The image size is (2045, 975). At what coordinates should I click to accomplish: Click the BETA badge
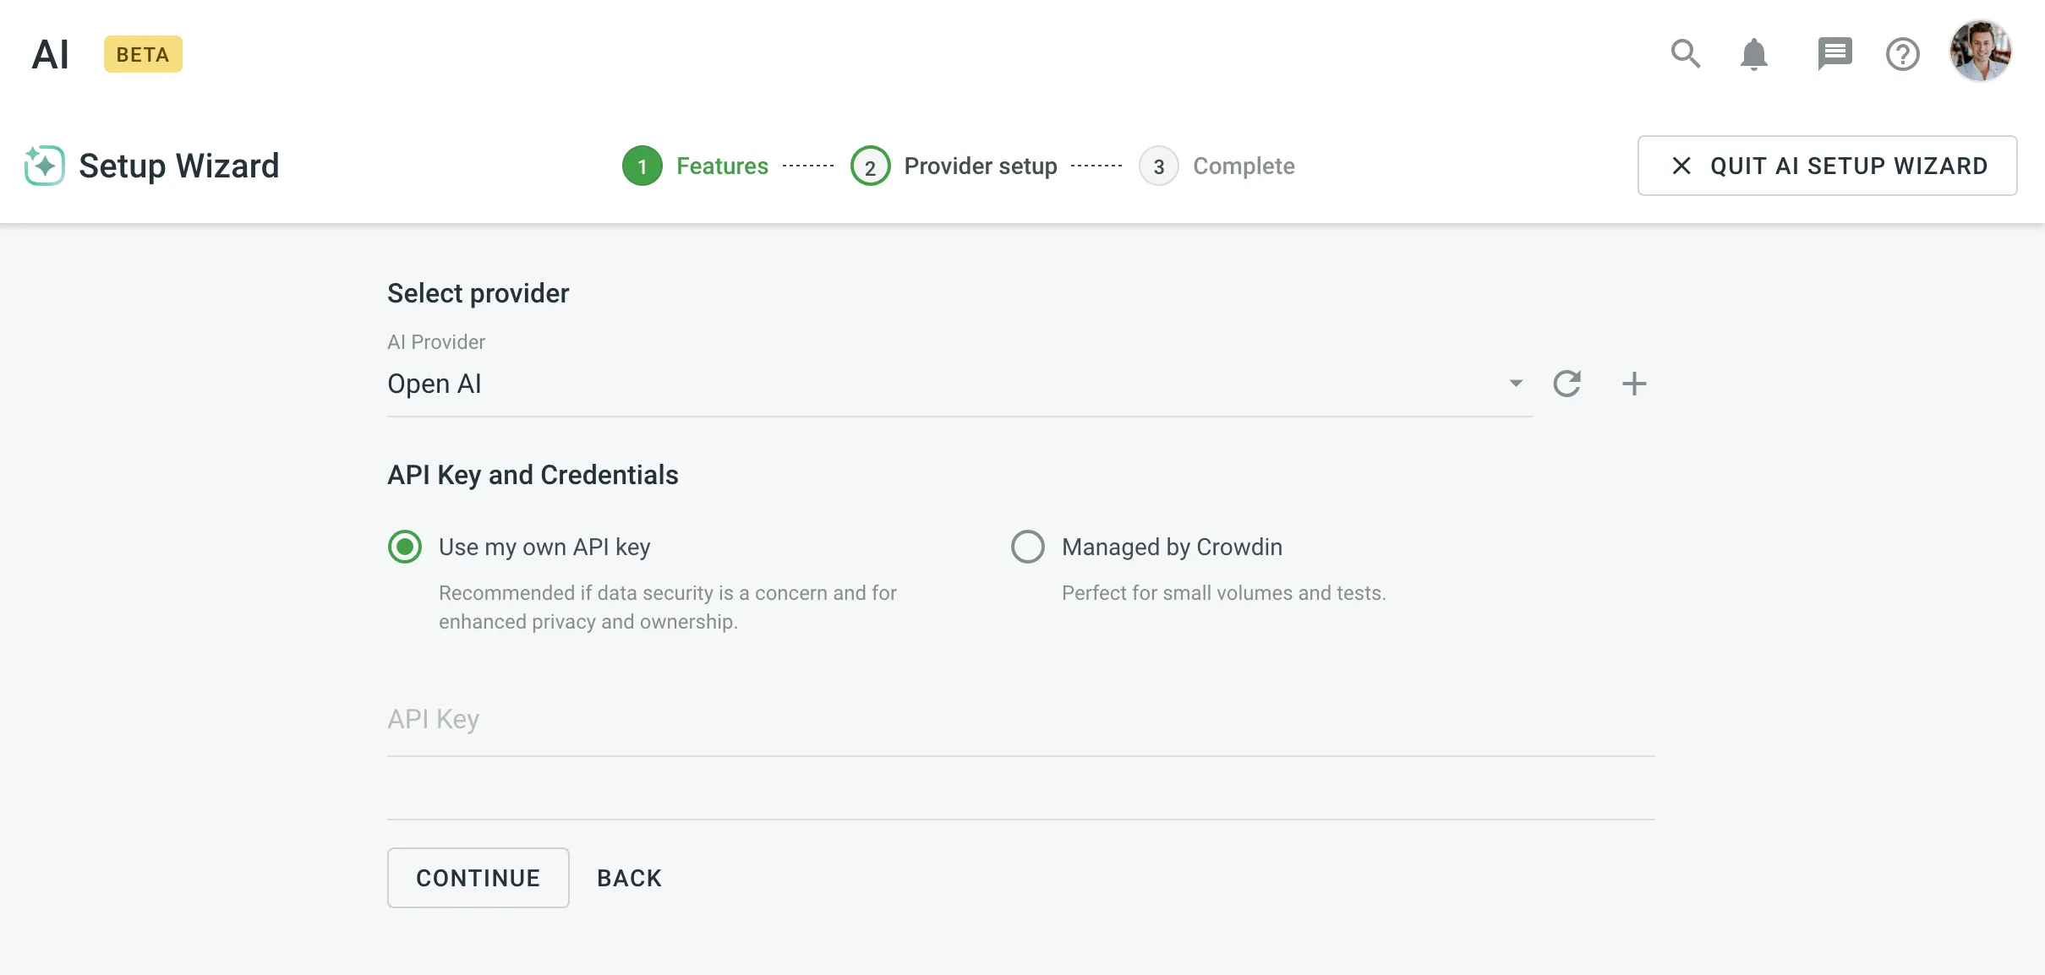pos(143,54)
